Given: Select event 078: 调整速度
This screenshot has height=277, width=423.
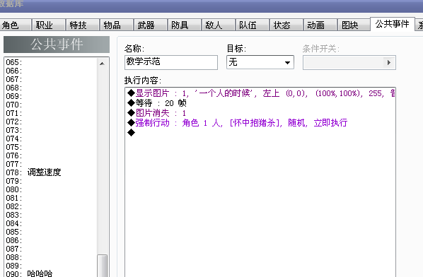Looking at the screenshot, I should pyautogui.click(x=51, y=172).
